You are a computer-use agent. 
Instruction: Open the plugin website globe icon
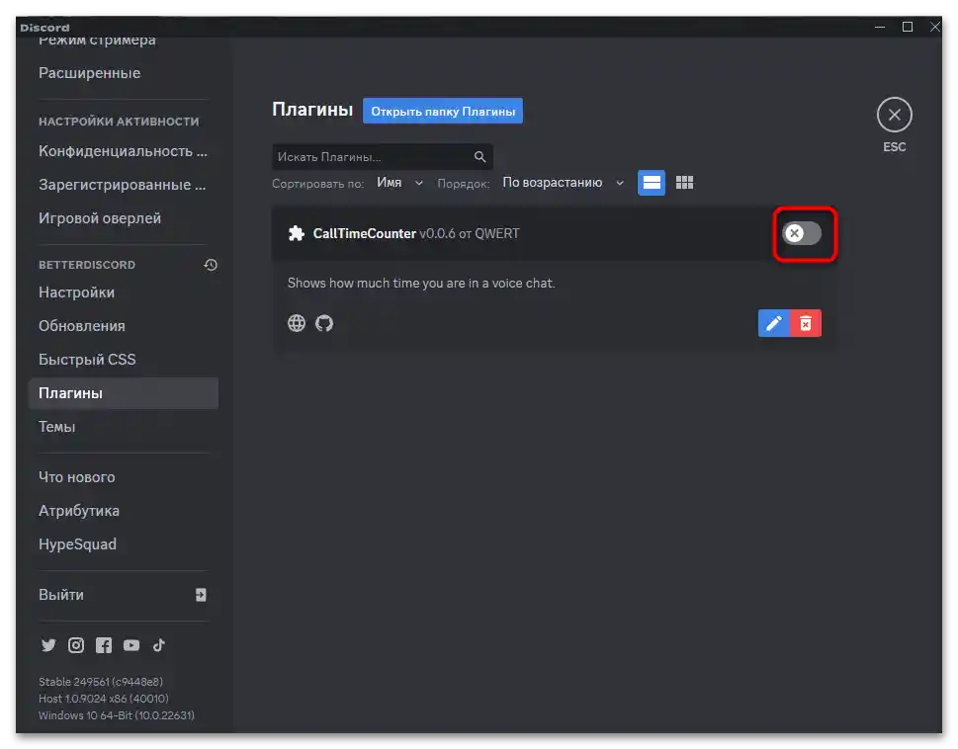(x=297, y=323)
